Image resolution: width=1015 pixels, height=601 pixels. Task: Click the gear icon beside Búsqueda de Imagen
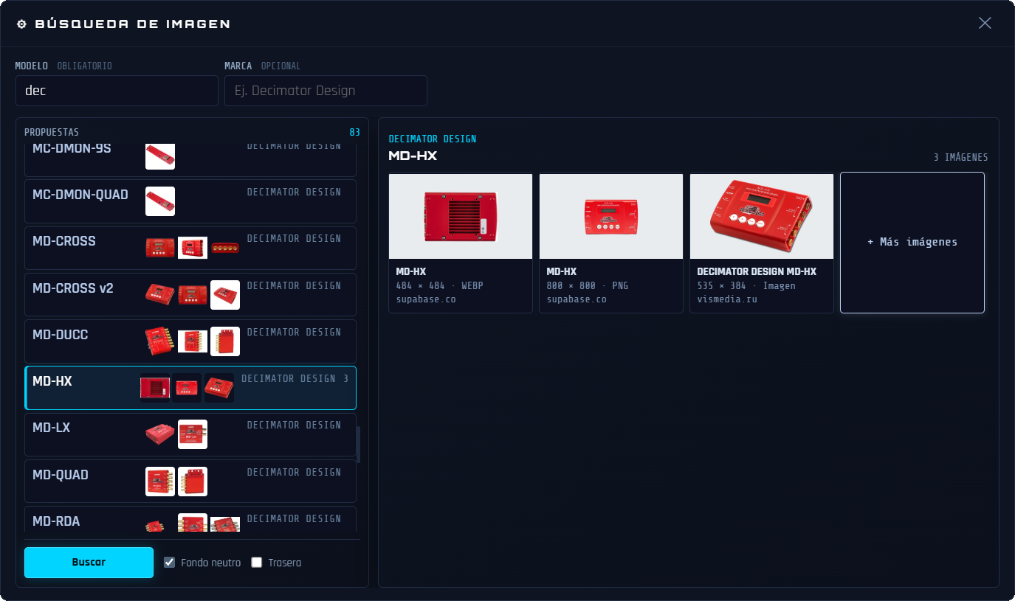click(x=21, y=24)
